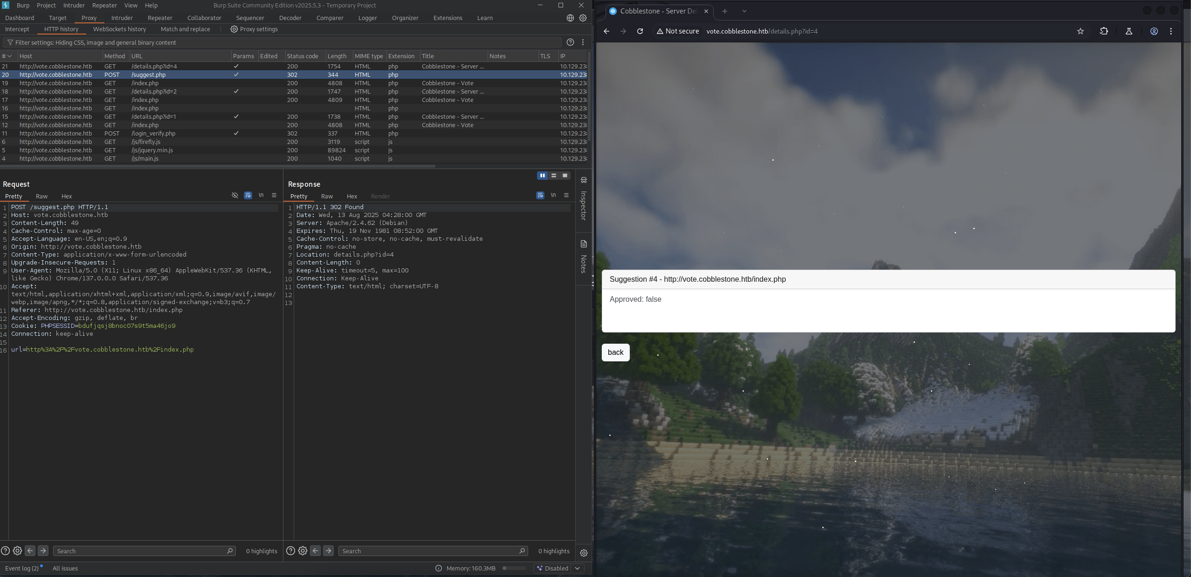Viewport: 1191px width, 577px height.
Task: Select side-by-side request/response layout icon
Action: click(x=542, y=176)
